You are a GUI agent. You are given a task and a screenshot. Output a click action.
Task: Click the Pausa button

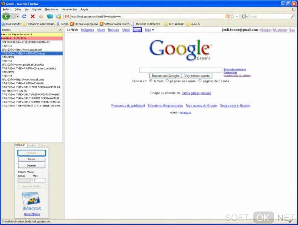click(x=32, y=159)
